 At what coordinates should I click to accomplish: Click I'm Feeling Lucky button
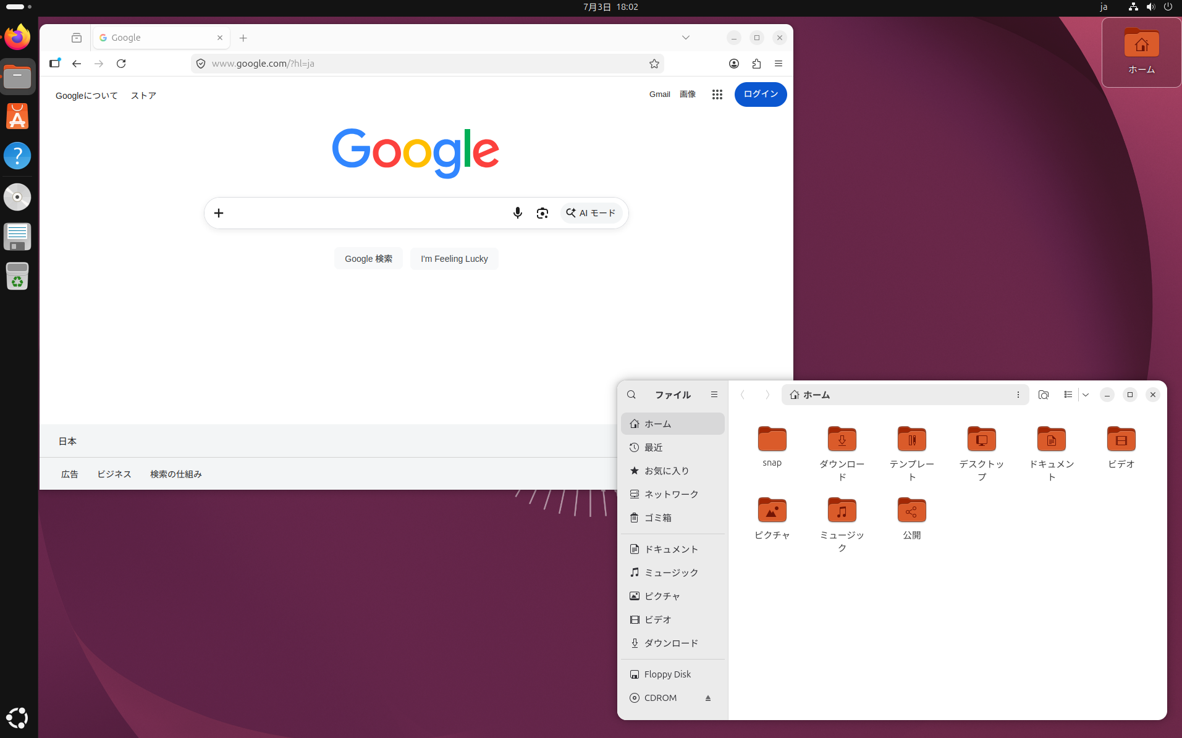click(454, 259)
